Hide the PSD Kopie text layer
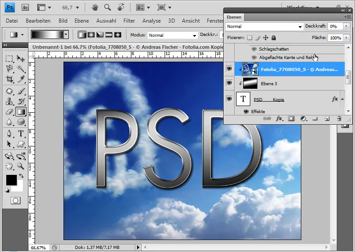The height and width of the screenshot is (252, 355). 229,99
